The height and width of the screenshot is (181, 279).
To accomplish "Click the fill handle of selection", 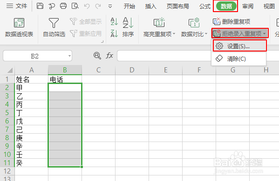I will (82, 167).
